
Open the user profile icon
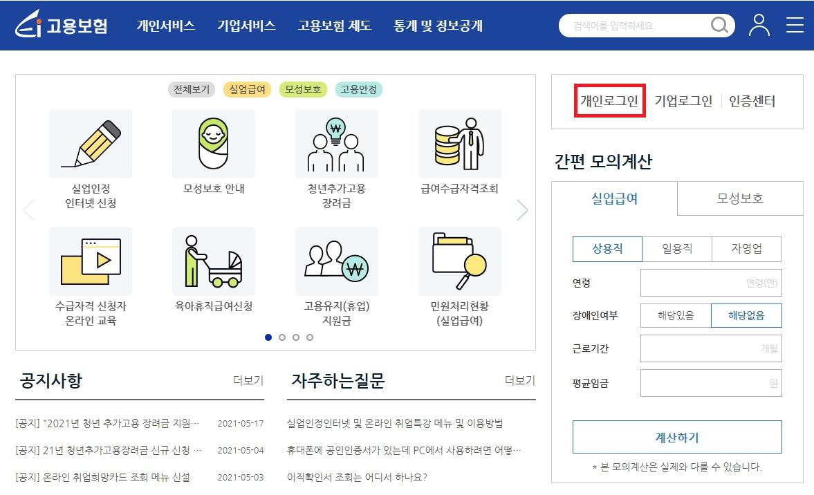pyautogui.click(x=759, y=25)
